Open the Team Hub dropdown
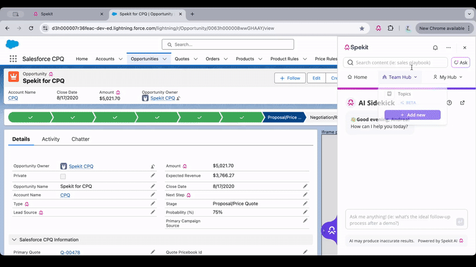The width and height of the screenshot is (476, 267). pos(399,77)
